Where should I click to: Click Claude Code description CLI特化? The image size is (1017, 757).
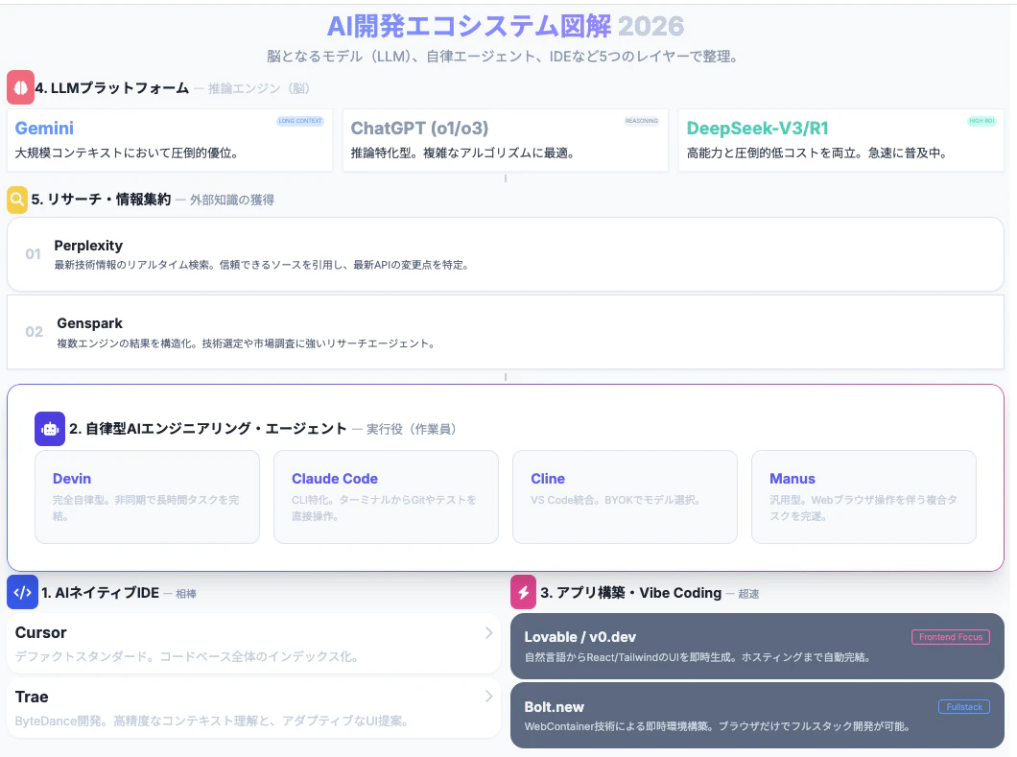tap(384, 508)
